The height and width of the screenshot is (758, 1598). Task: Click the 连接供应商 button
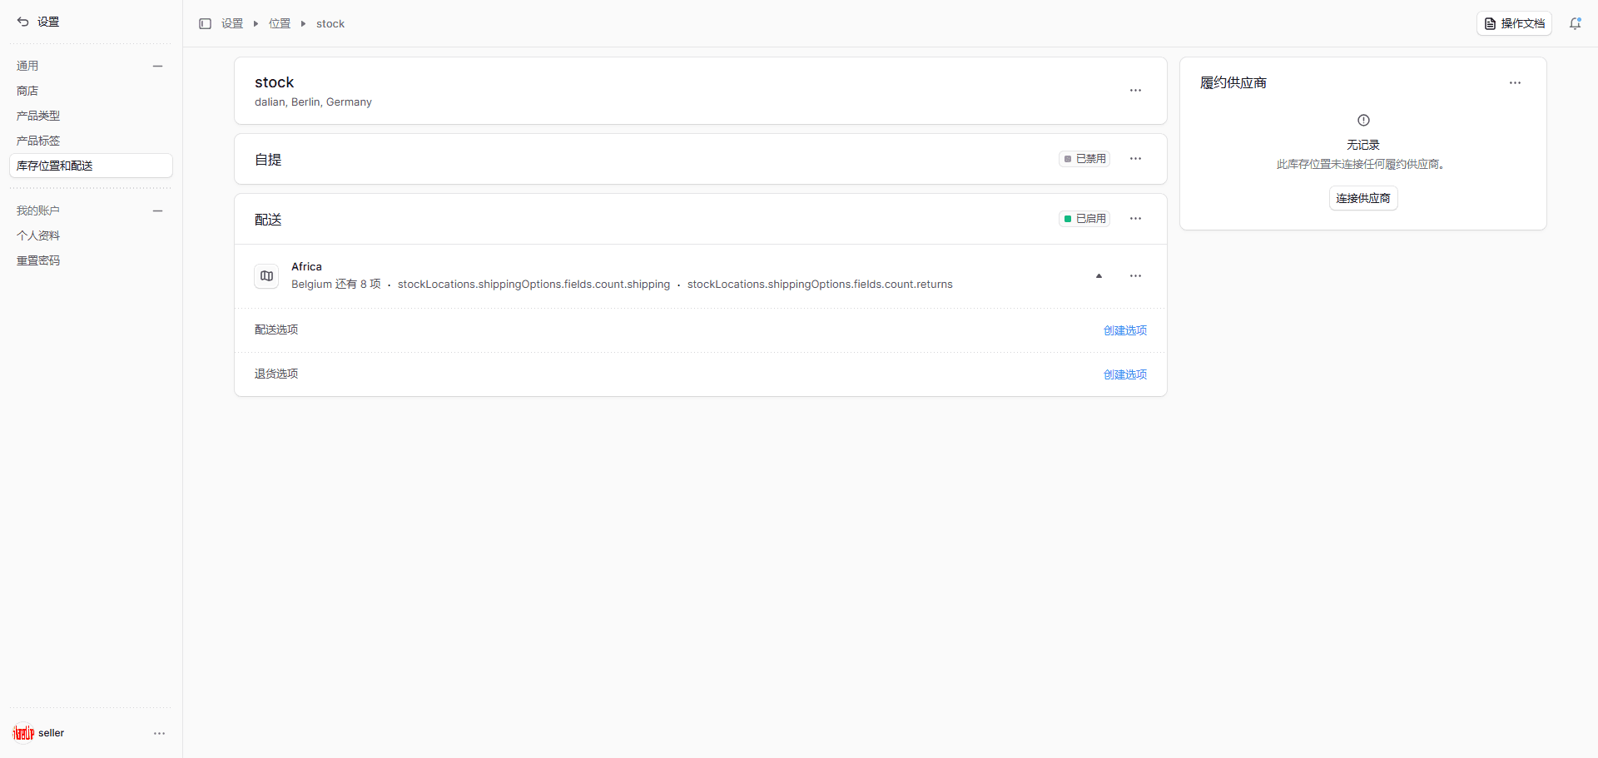1362,198
